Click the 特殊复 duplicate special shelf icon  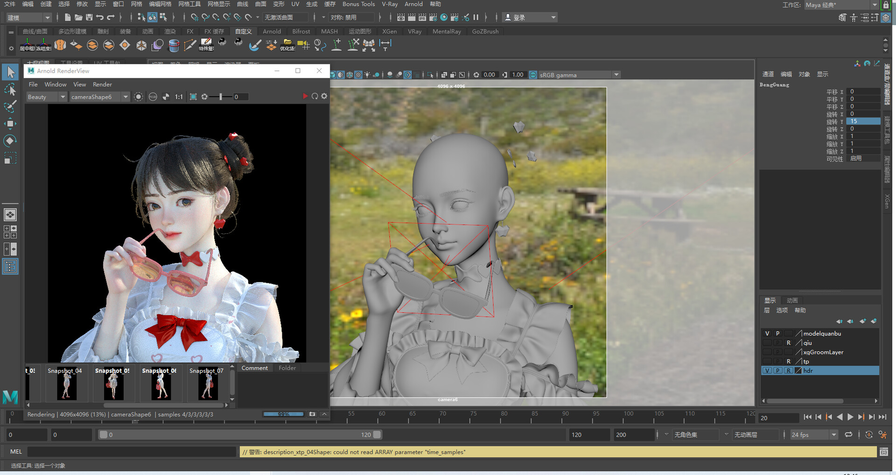tap(206, 45)
